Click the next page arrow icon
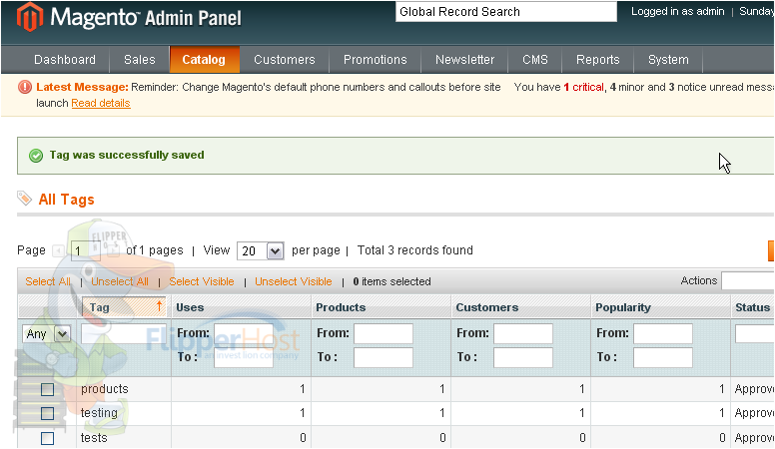The height and width of the screenshot is (449, 775). (113, 250)
